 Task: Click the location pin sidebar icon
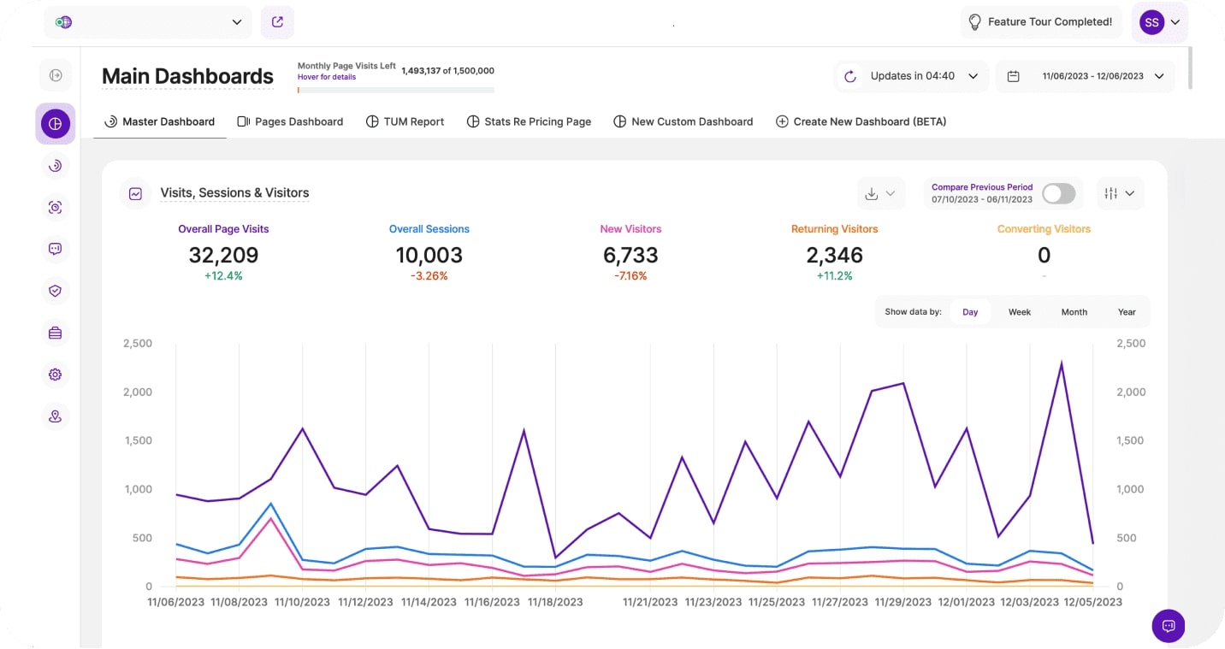pos(56,416)
